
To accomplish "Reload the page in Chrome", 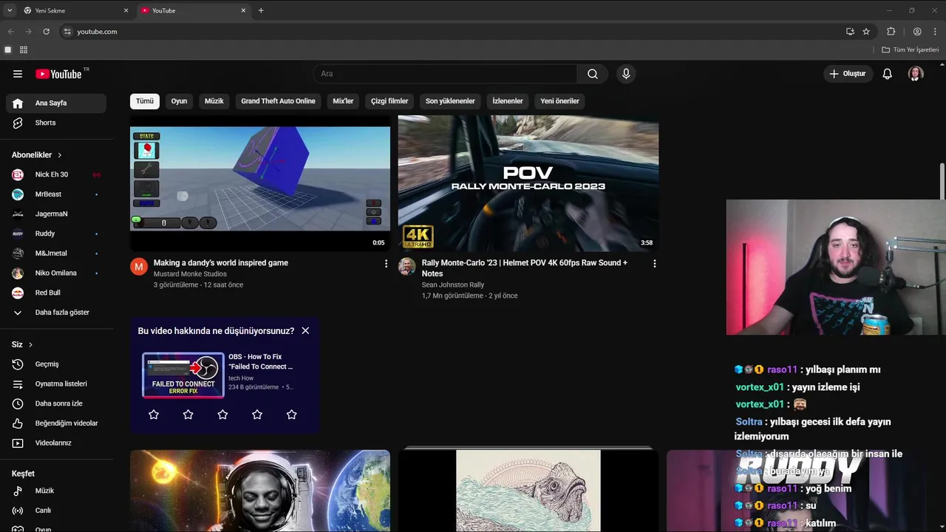I will (46, 32).
